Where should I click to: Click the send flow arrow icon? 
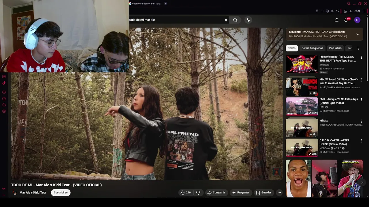(x=332, y=11)
